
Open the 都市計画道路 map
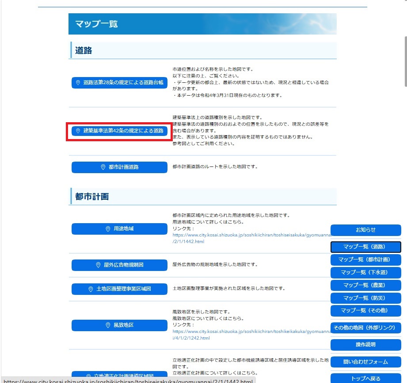119,167
